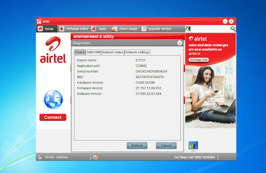The image size is (266, 173).
Task: Click the For Help Call 1800 1030405 text
Action: (195, 157)
